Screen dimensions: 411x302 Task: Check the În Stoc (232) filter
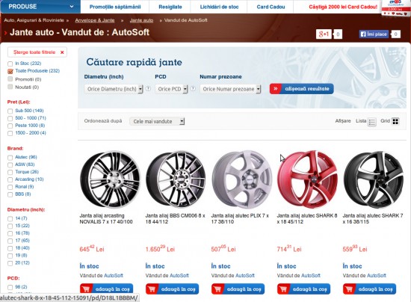pos(10,64)
